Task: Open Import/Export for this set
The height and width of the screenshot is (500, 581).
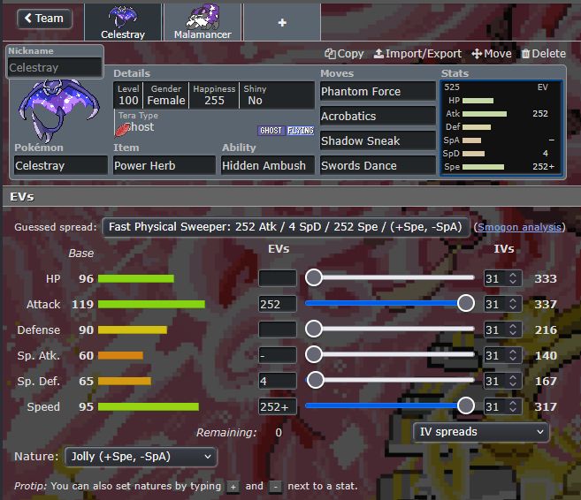Action: 417,54
